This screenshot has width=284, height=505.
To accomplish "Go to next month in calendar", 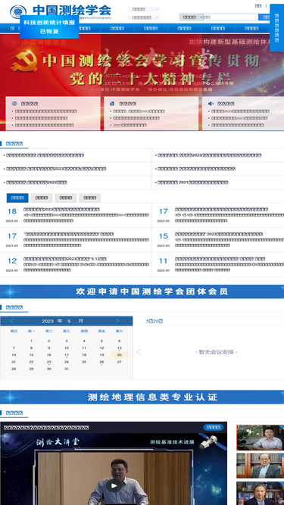I will pyautogui.click(x=117, y=321).
